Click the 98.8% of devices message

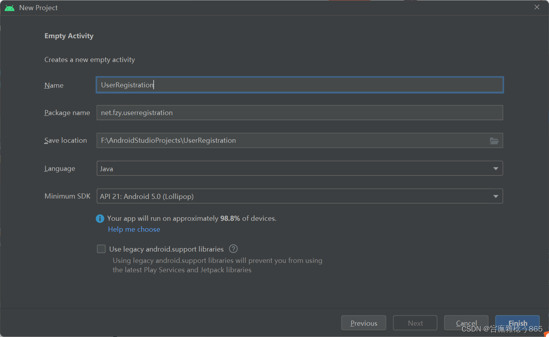pos(192,218)
